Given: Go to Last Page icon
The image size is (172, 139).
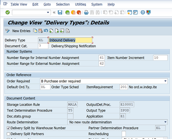Looking at the screenshot, I should click(x=122, y=12).
